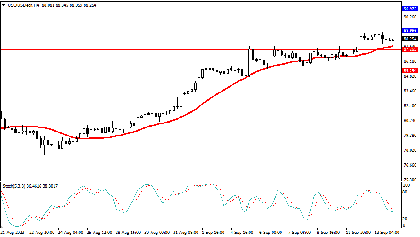This screenshot has width=420, height=237.
Task: Click the current price tag 88.254
Action: tap(410, 39)
